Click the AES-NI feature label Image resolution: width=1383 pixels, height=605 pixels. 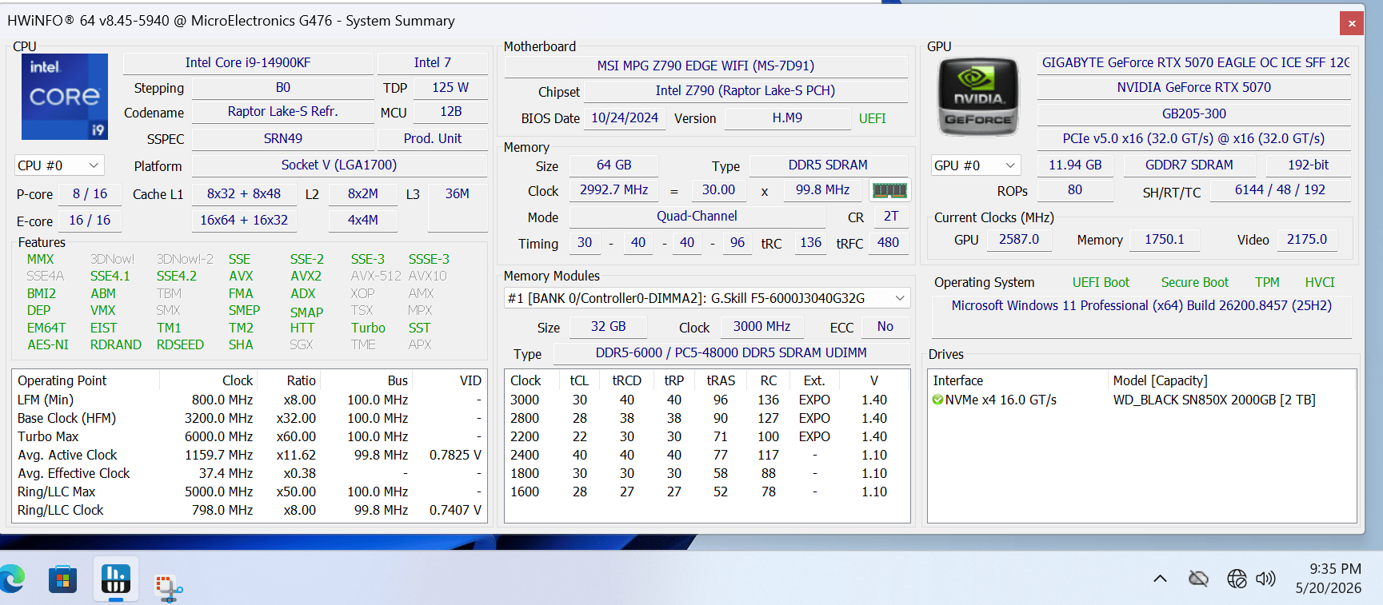point(48,344)
